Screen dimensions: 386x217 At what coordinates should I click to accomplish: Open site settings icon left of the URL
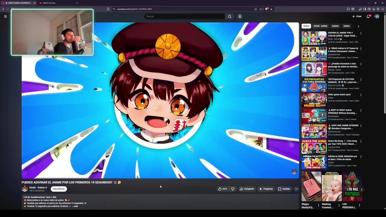click(114, 9)
